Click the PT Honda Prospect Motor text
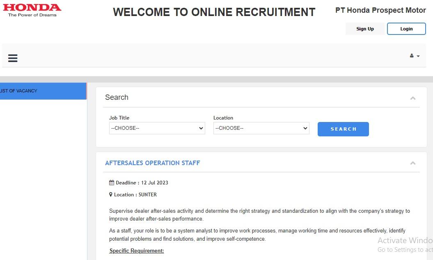The image size is (433, 260). (x=380, y=10)
